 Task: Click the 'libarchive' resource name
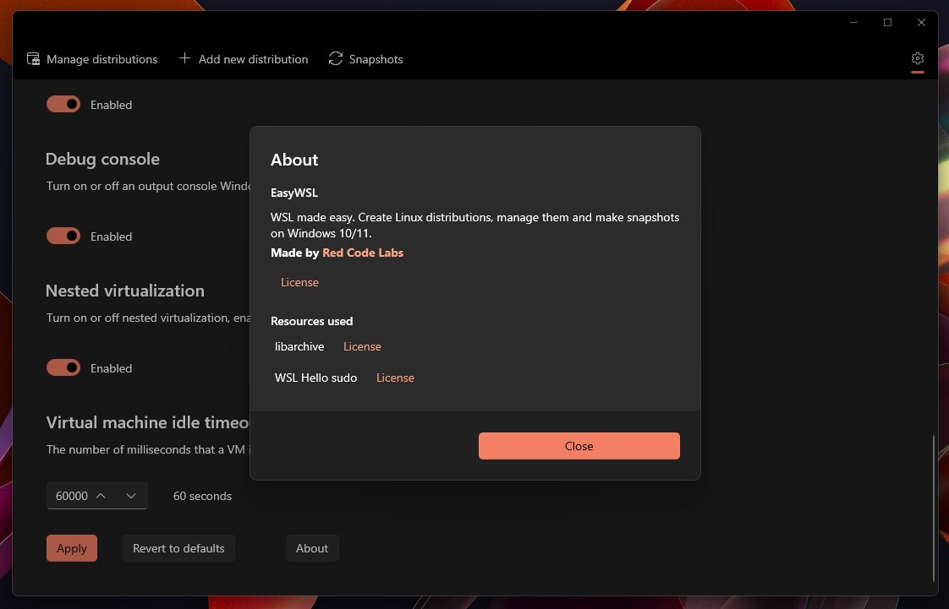click(299, 346)
